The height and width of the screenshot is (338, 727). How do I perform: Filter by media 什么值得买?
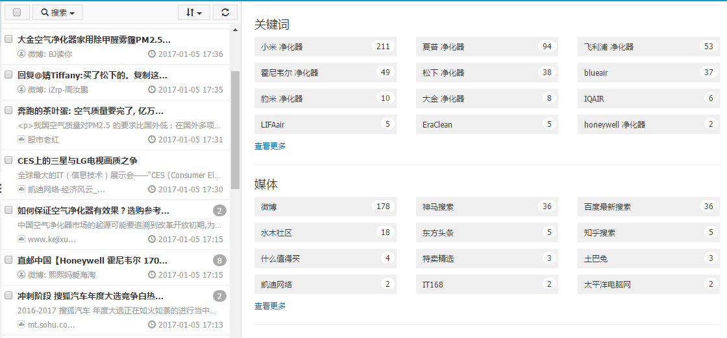point(325,258)
